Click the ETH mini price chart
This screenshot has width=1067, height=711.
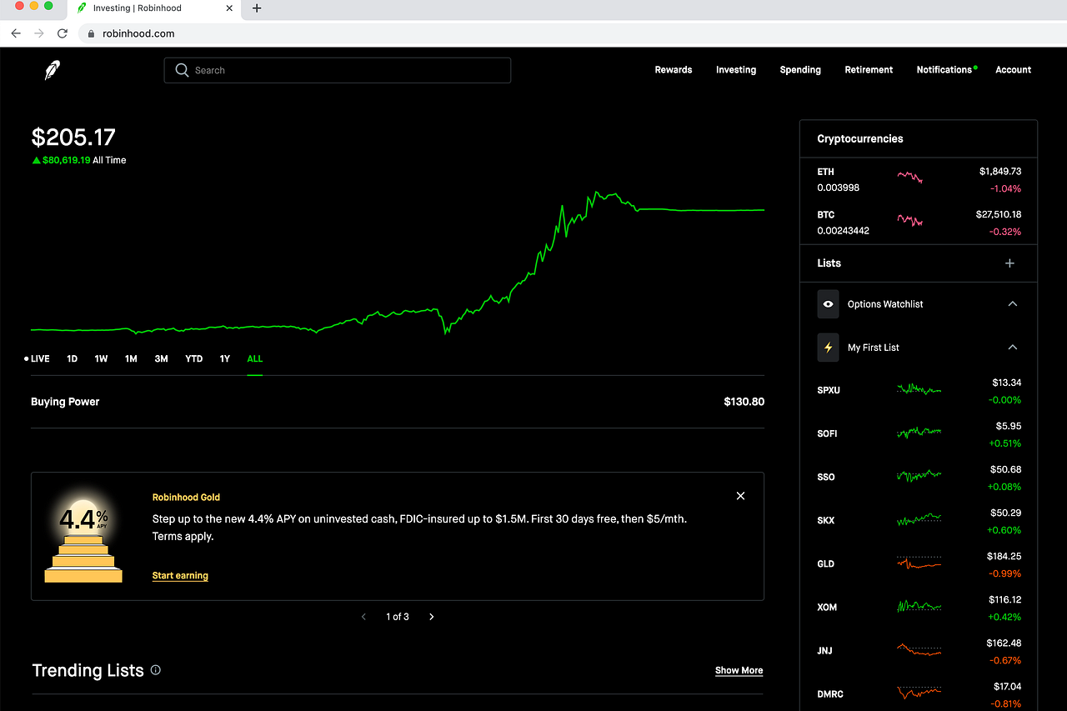pos(909,178)
